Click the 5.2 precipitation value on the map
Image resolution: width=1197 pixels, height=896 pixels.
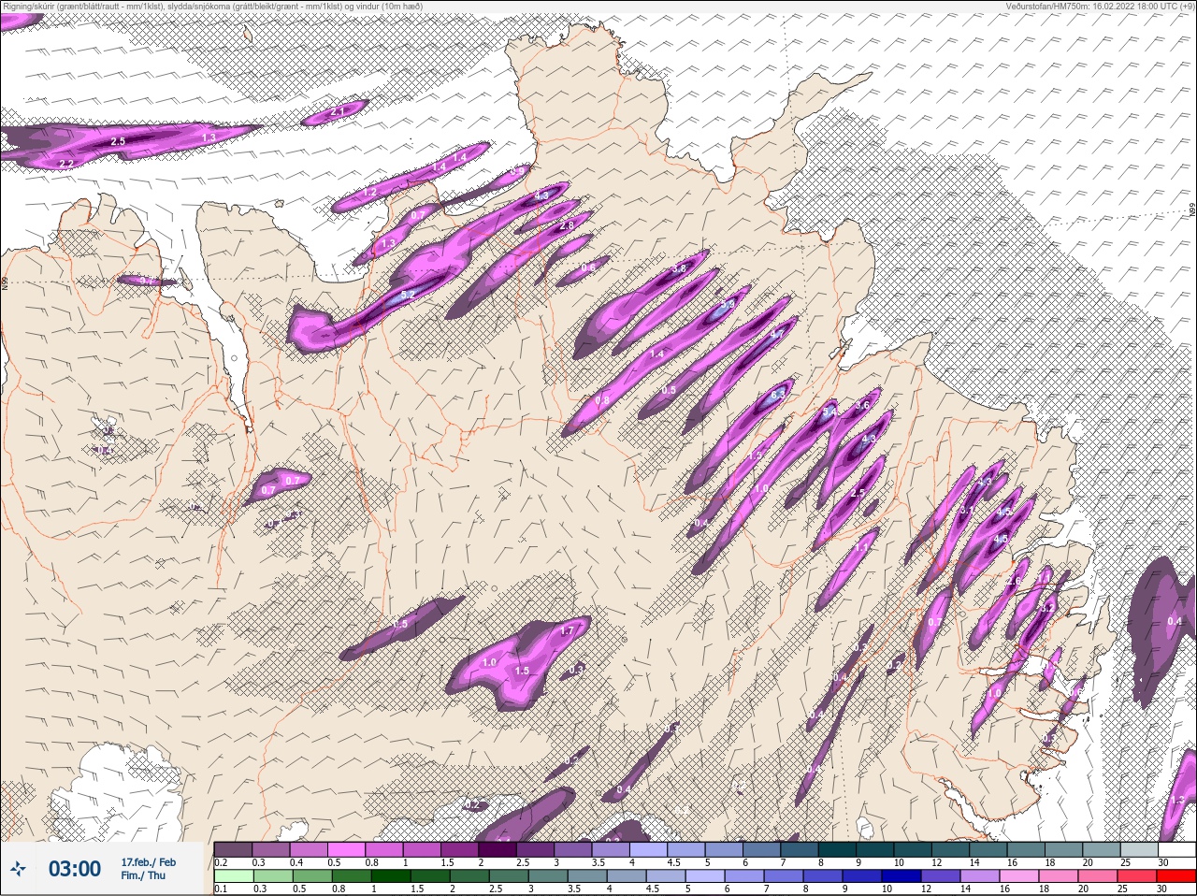408,295
